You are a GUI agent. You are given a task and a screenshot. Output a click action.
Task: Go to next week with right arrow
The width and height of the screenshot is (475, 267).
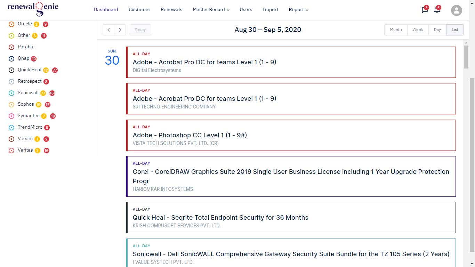point(120,30)
